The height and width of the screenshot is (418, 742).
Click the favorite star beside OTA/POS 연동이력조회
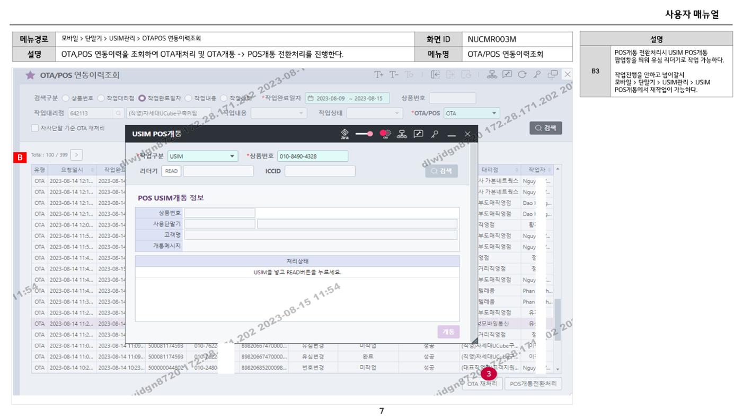[30, 75]
